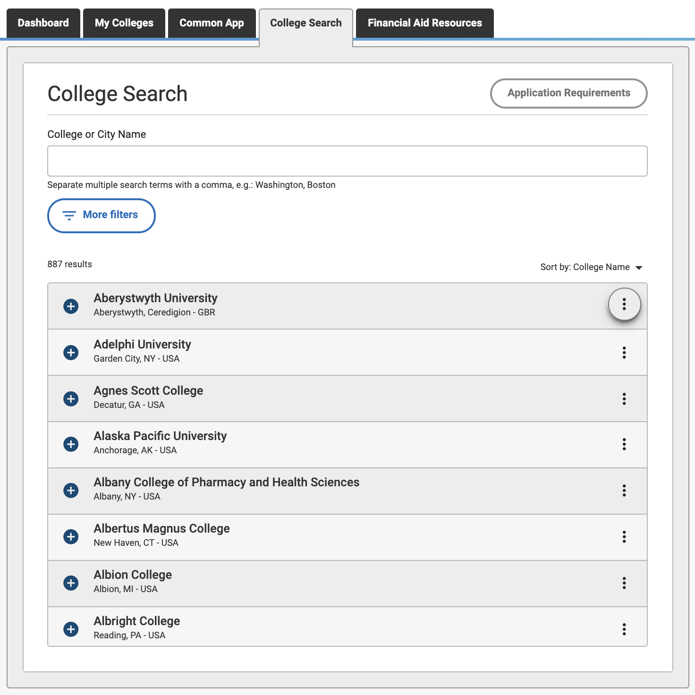Screen dimensions: 695x695
Task: Add Aberystwyth University to your list
Action: 70,306
